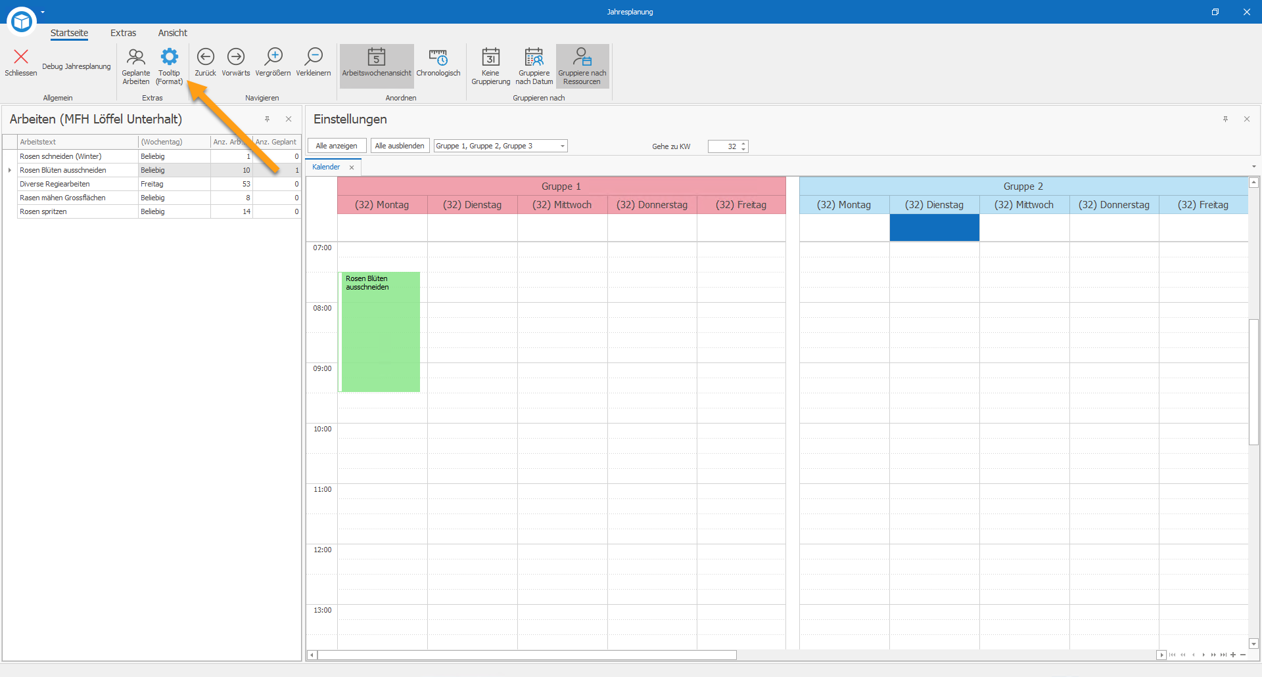Click the Gruppe 1 header
The image size is (1262, 677).
tap(561, 186)
